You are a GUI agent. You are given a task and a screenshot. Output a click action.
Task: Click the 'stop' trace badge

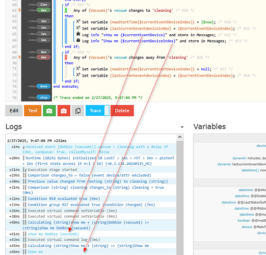(x=44, y=97)
